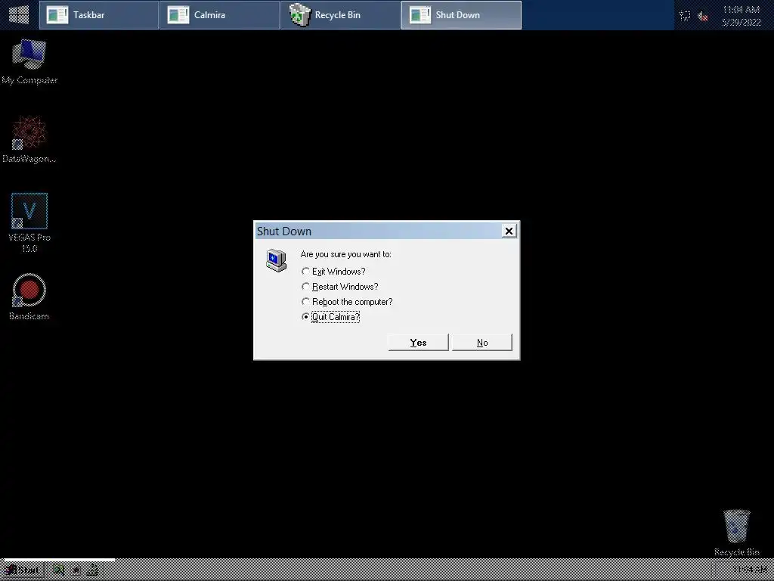Image resolution: width=774 pixels, height=581 pixels.
Task: Select the My Computer desktop icon
Action: (29, 62)
